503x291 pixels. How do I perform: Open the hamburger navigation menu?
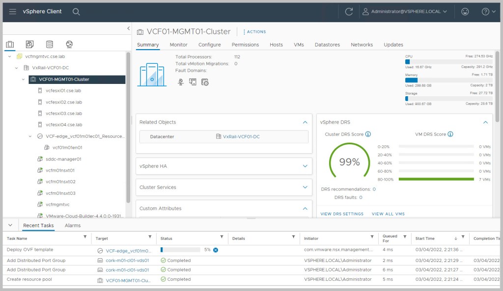13,11
